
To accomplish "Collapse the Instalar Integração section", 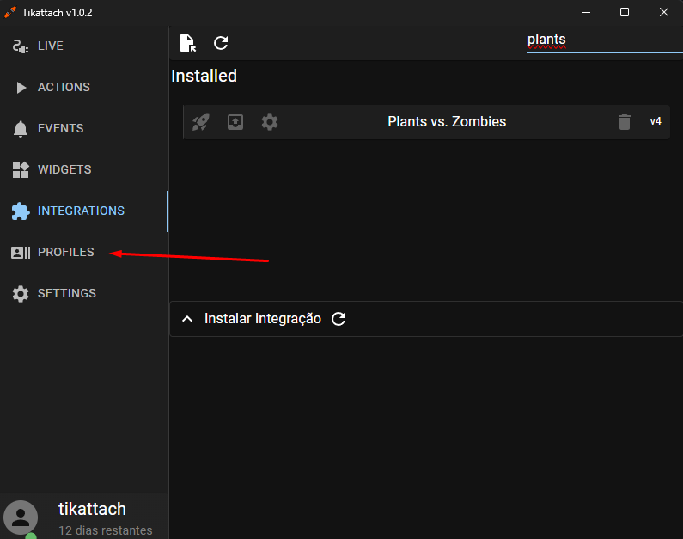I will 187,319.
